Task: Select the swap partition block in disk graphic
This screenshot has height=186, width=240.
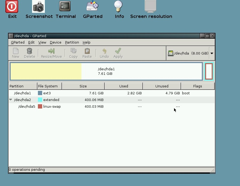Action: 209,71
